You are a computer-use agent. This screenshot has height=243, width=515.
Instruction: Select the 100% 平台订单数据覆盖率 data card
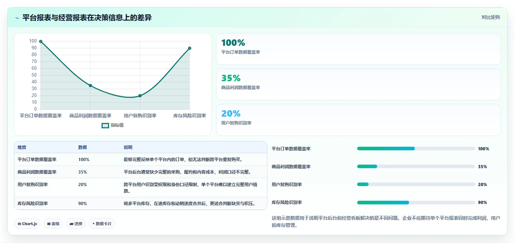click(358, 49)
